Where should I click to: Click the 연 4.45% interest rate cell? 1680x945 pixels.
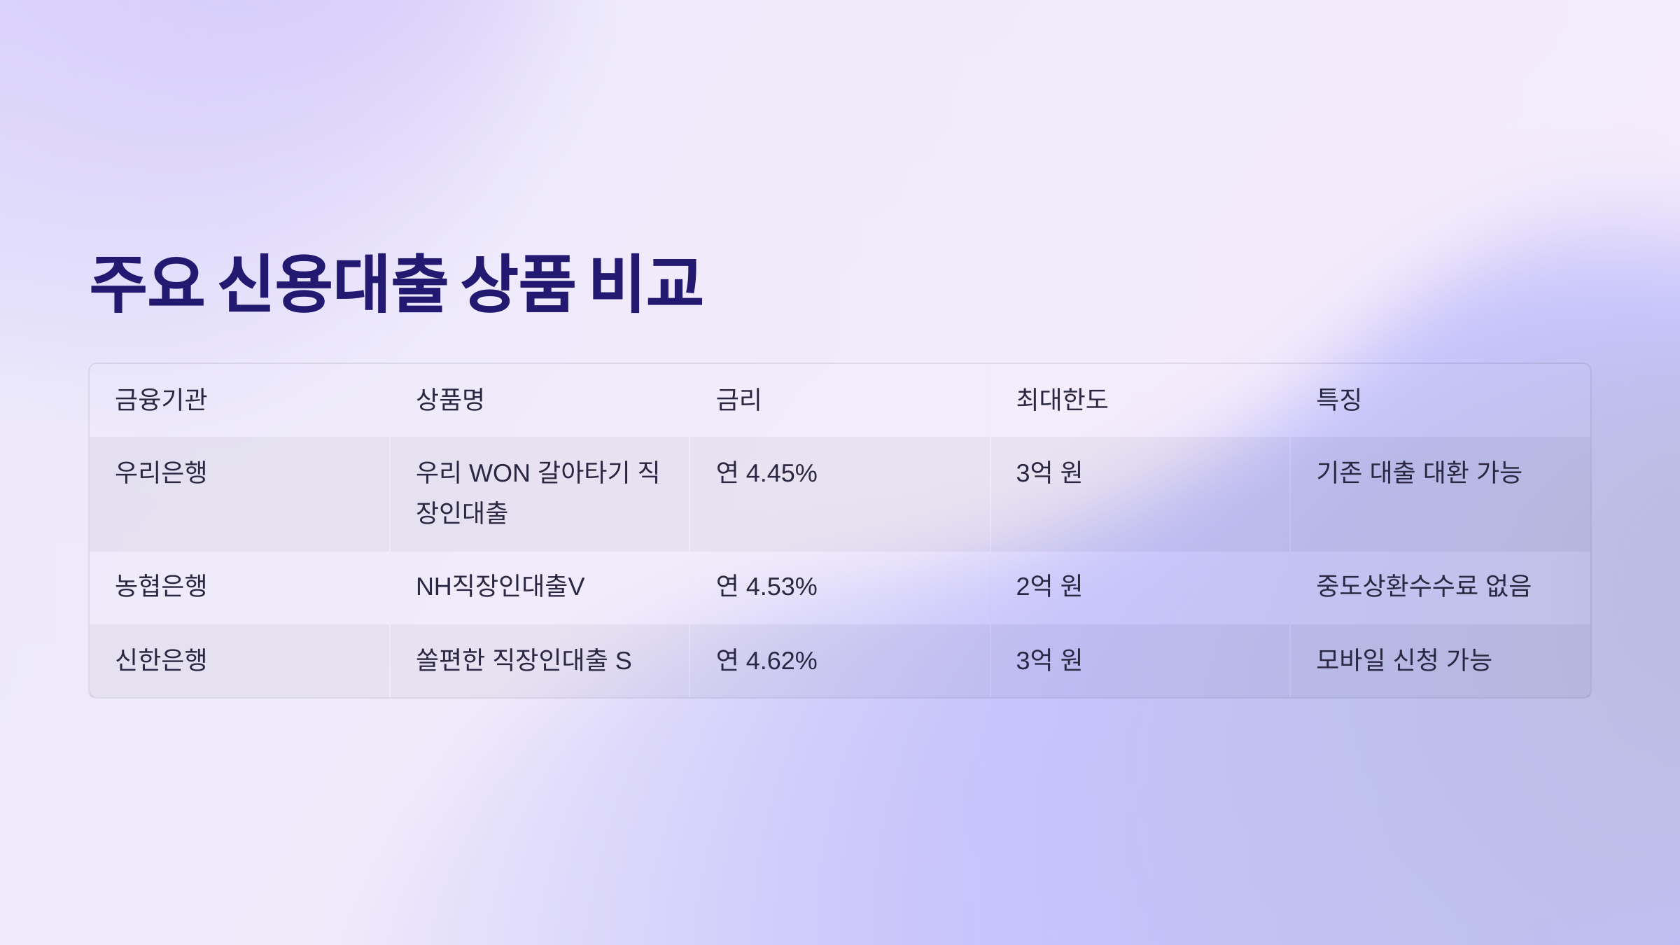(766, 473)
